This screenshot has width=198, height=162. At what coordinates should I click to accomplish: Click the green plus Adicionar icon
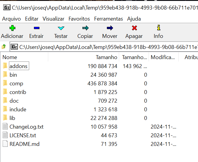tap(12, 28)
